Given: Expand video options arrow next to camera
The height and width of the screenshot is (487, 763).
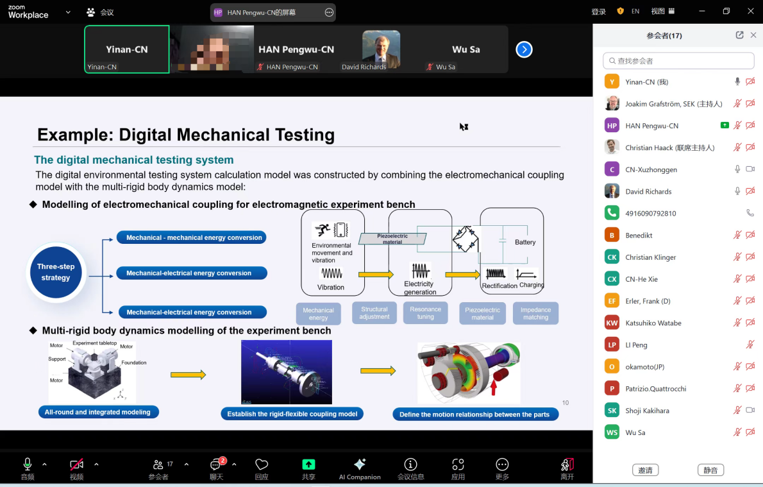Looking at the screenshot, I should point(96,464).
